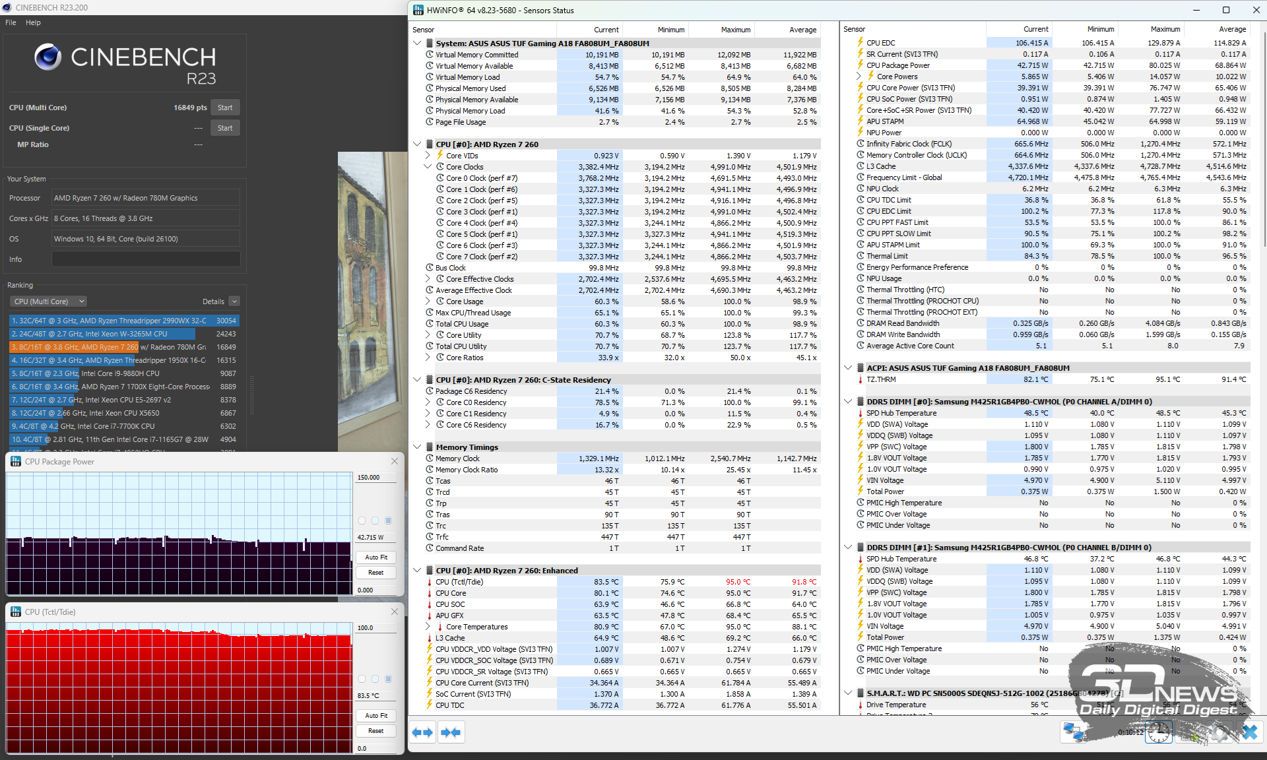Click the icon in CPU (Tctl/Tdie) graph title

coord(16,612)
